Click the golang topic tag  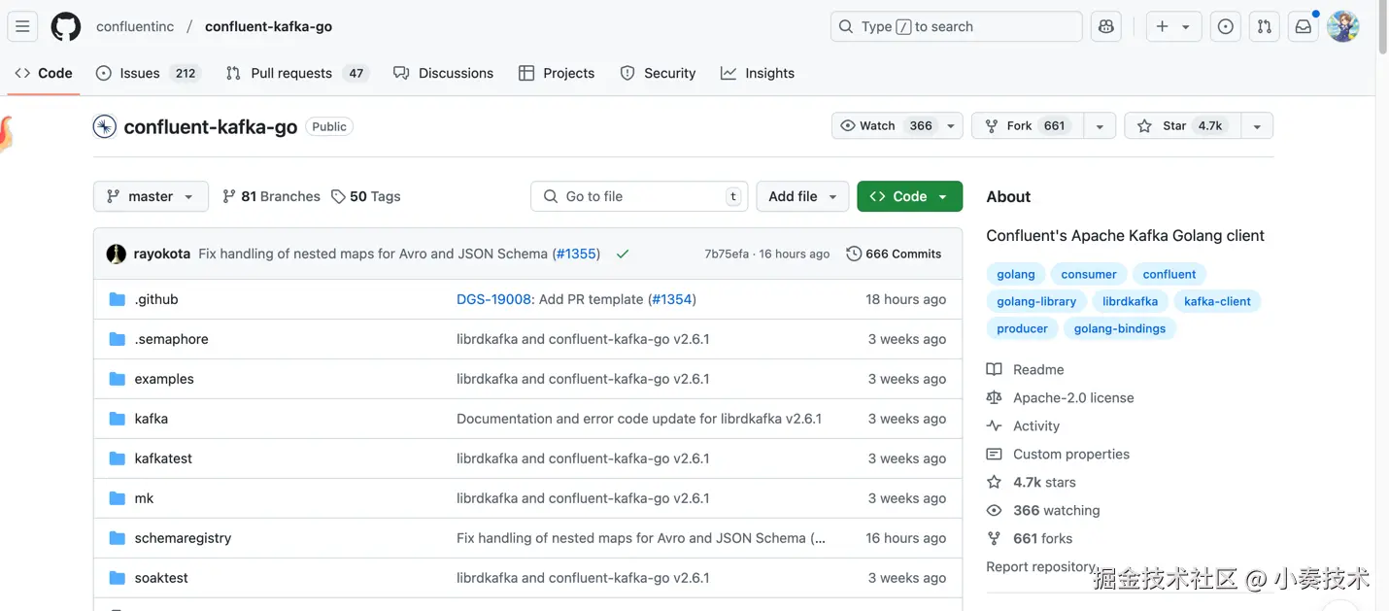point(1016,274)
